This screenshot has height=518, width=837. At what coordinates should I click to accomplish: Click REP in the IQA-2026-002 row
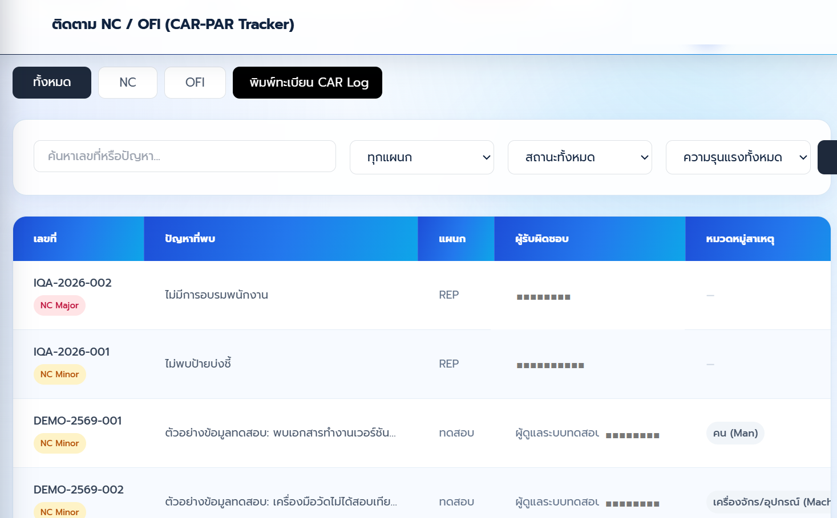(x=449, y=295)
